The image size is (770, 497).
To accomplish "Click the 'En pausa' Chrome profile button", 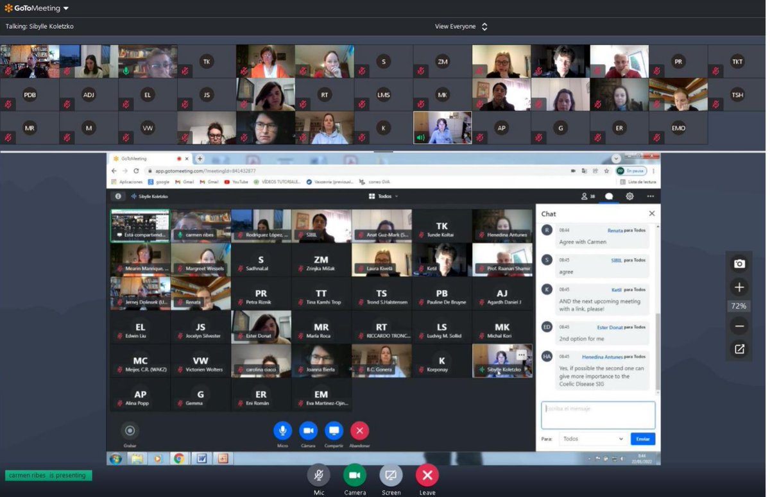I will (x=630, y=171).
